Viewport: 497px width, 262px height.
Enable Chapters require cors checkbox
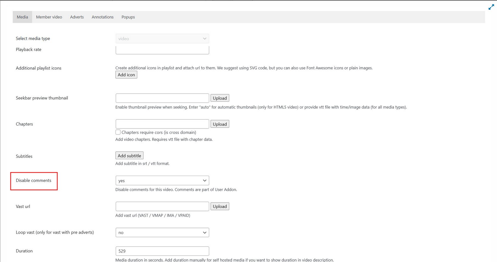click(x=118, y=132)
